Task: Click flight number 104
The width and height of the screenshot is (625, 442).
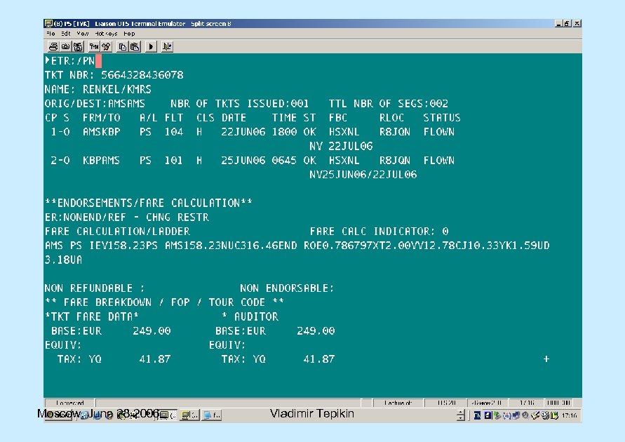Action: [174, 132]
